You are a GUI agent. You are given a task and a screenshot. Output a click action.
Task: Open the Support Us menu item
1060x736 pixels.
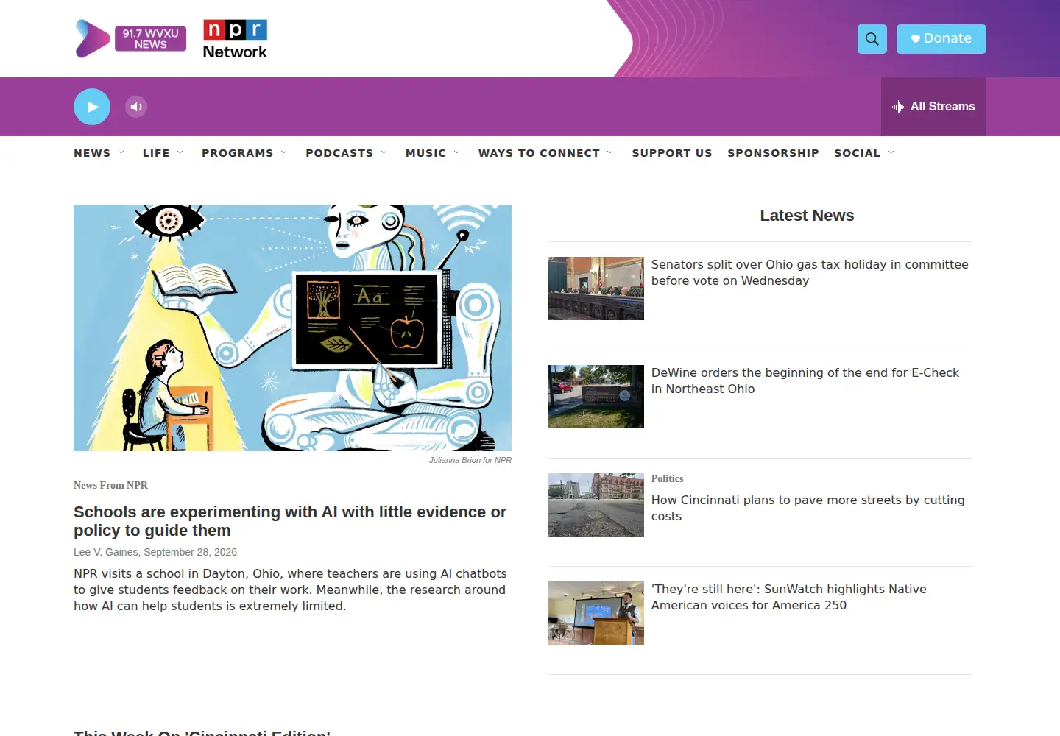pyautogui.click(x=672, y=153)
